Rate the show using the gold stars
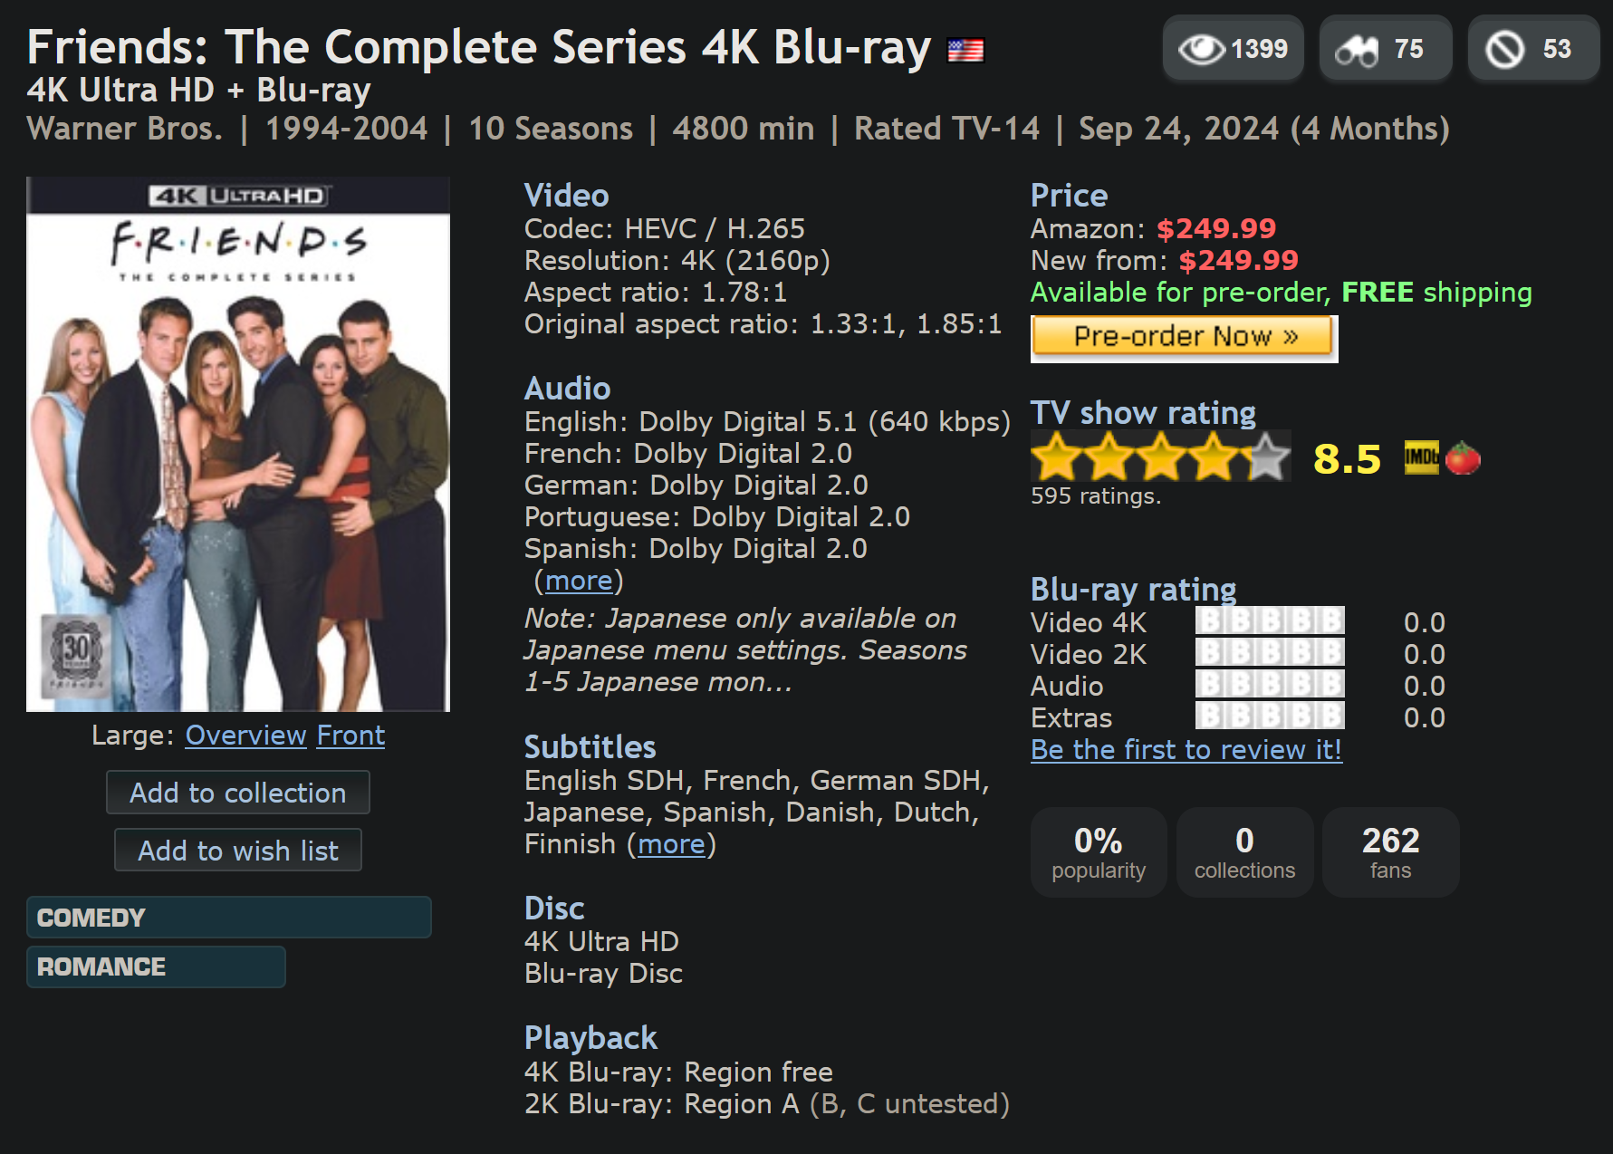This screenshot has width=1613, height=1154. 1160,457
